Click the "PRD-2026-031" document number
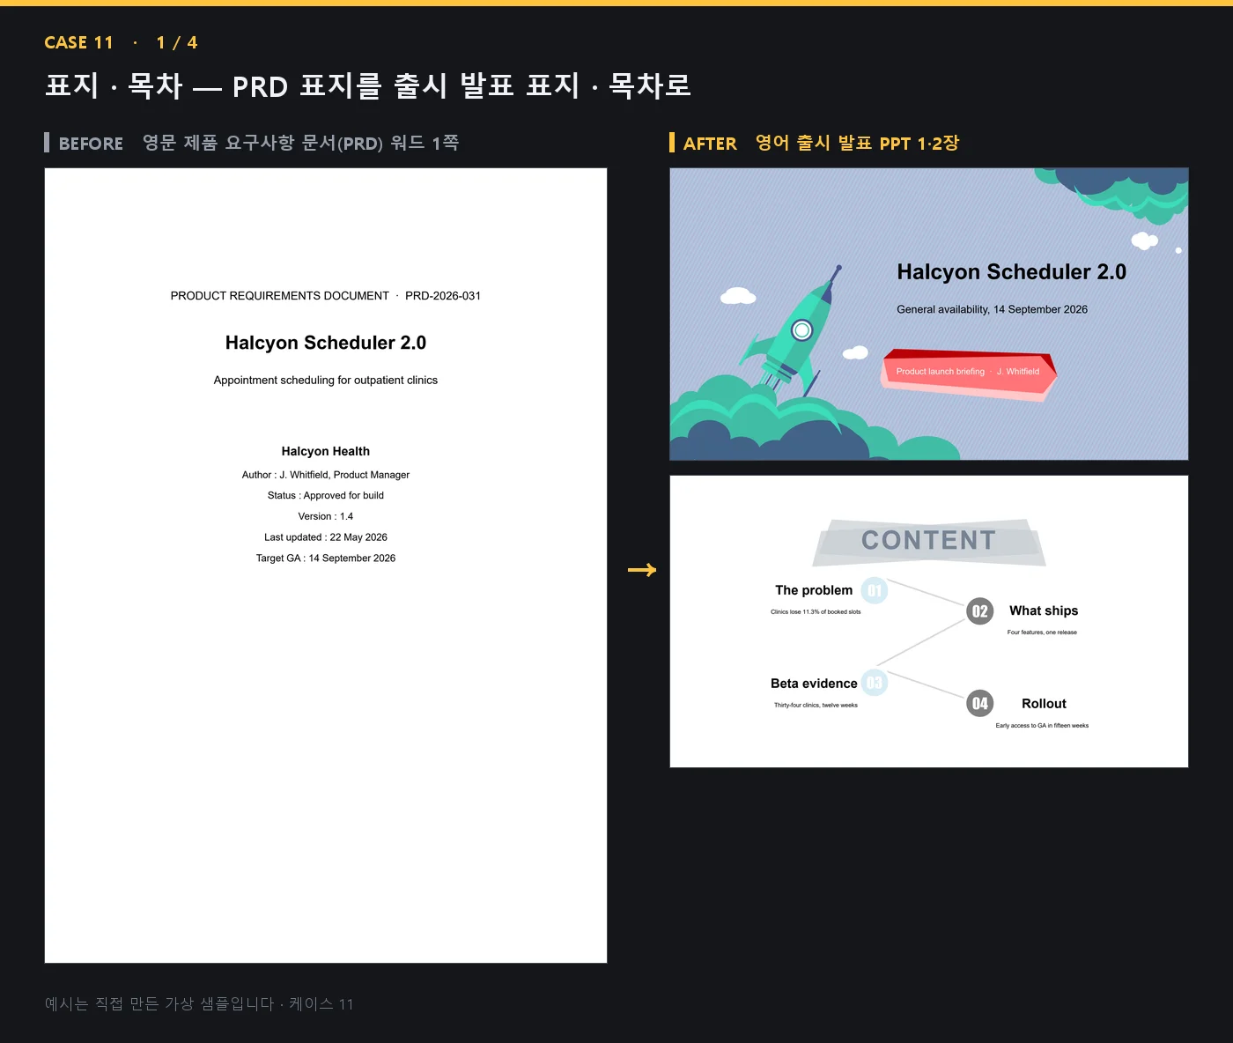Viewport: 1233px width, 1043px height. pyautogui.click(x=443, y=296)
